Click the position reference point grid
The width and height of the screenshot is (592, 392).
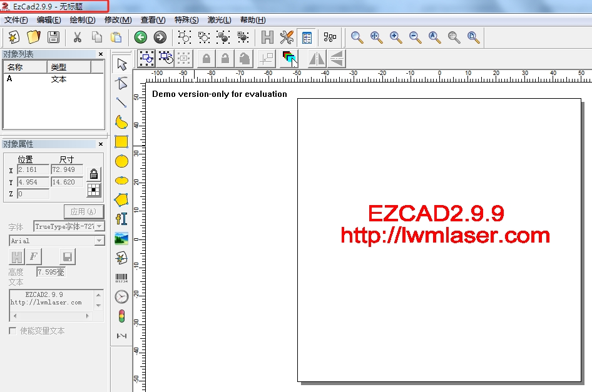[94, 190]
